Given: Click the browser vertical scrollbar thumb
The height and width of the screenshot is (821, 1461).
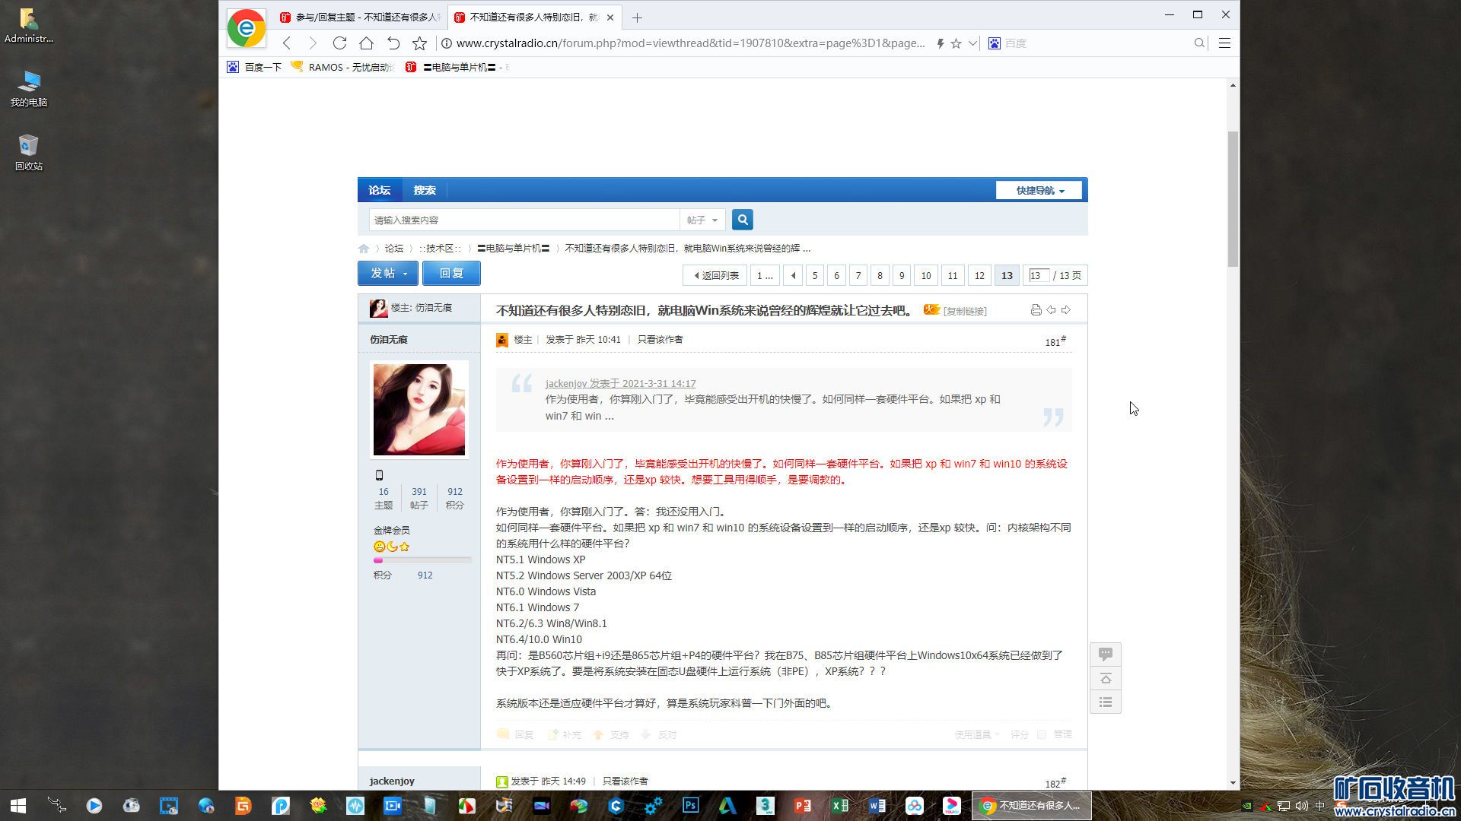Looking at the screenshot, I should (1233, 198).
